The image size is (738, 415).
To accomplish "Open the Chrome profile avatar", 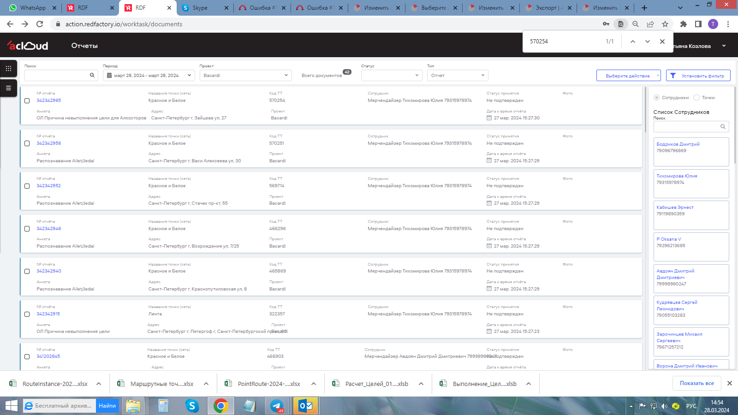I will click(x=713, y=24).
